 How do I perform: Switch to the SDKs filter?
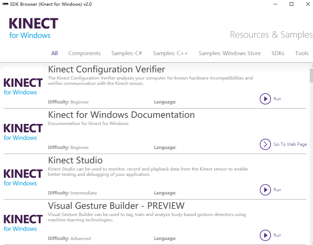[x=278, y=53]
